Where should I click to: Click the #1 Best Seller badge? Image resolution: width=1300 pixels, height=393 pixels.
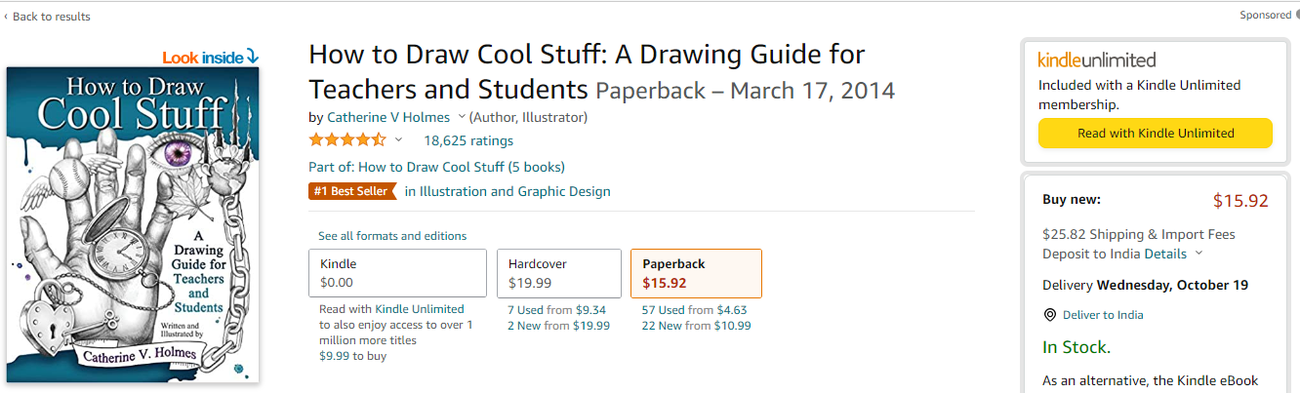(x=351, y=191)
